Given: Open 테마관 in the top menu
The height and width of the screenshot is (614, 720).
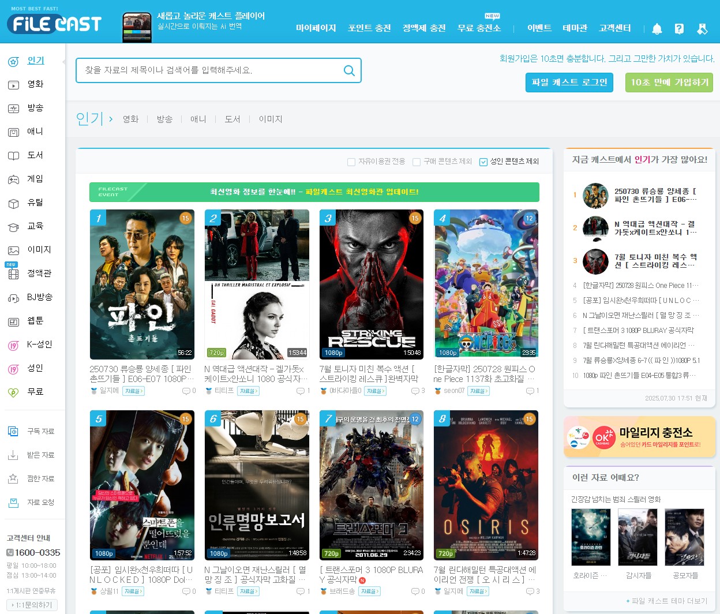Looking at the screenshot, I should [575, 28].
